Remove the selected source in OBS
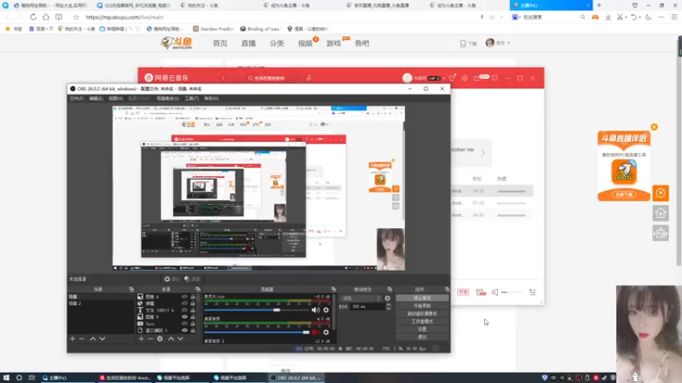The height and width of the screenshot is (383, 682). (x=150, y=339)
